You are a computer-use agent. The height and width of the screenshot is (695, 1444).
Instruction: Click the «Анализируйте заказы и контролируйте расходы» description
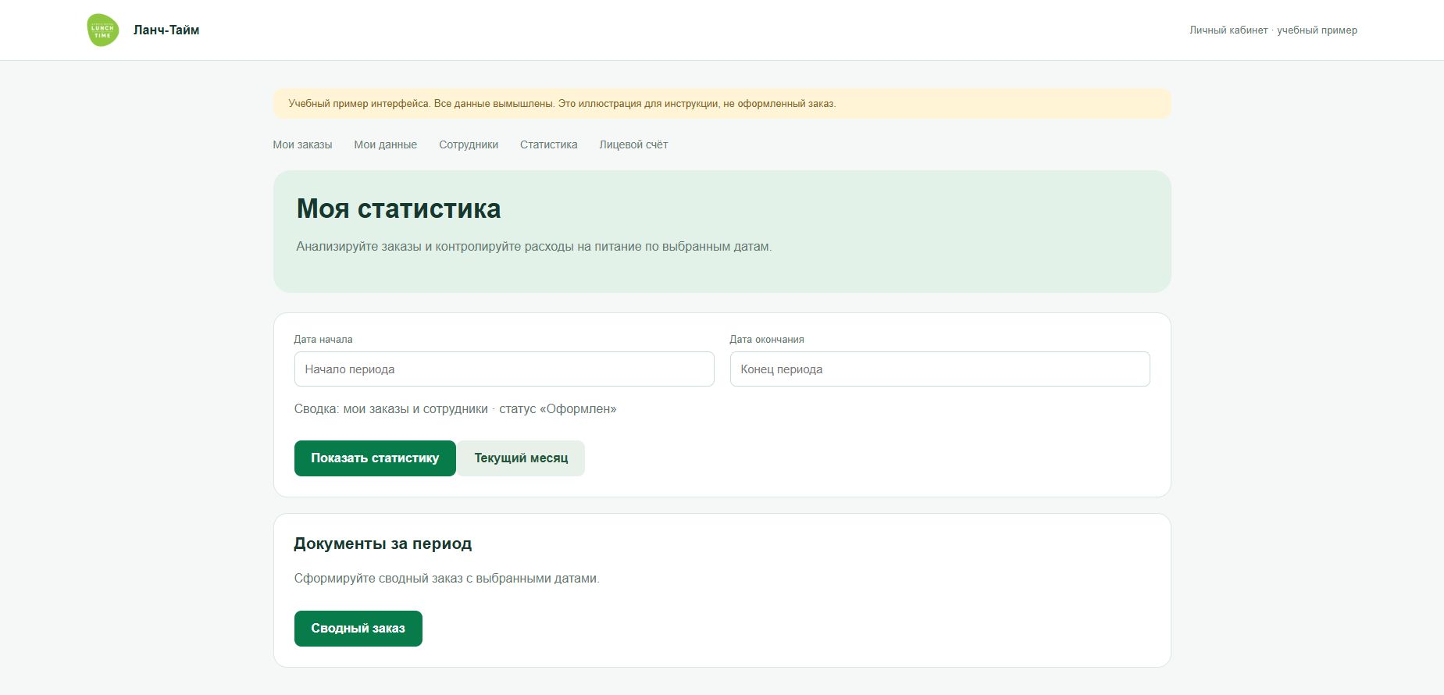coord(533,247)
